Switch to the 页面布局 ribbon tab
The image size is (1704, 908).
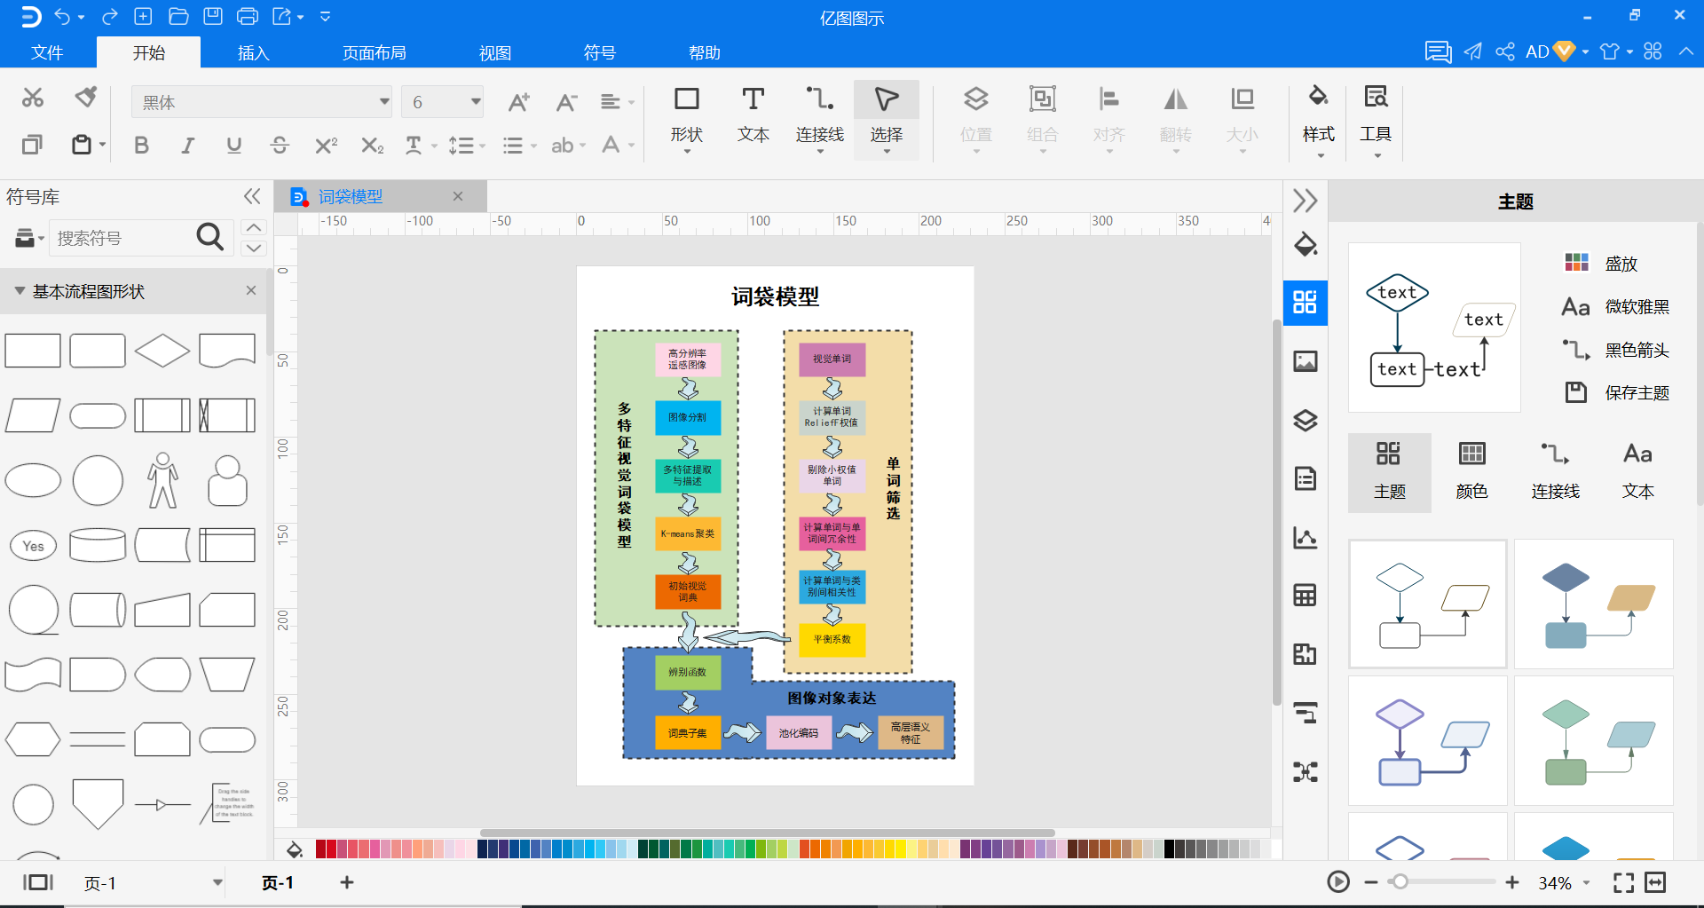(x=375, y=52)
